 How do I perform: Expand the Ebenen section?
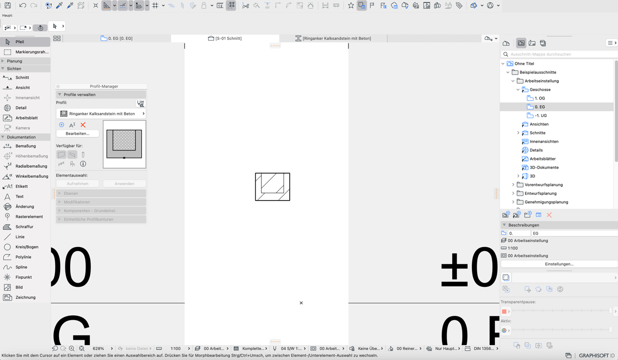pos(60,193)
